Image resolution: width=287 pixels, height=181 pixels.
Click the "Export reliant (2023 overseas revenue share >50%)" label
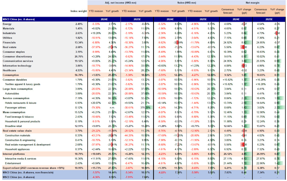(33, 168)
